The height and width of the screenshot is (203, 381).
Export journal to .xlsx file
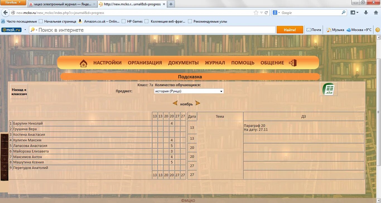(x=329, y=89)
